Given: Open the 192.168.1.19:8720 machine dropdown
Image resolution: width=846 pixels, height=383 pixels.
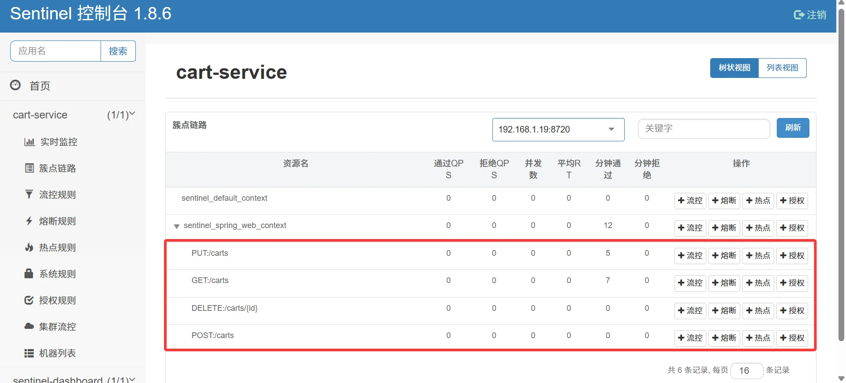Looking at the screenshot, I should pyautogui.click(x=558, y=129).
